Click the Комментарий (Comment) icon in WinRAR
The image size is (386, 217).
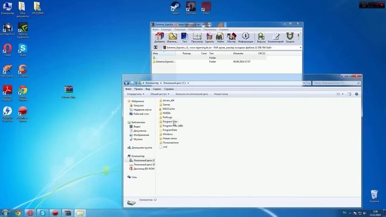(x=276, y=37)
